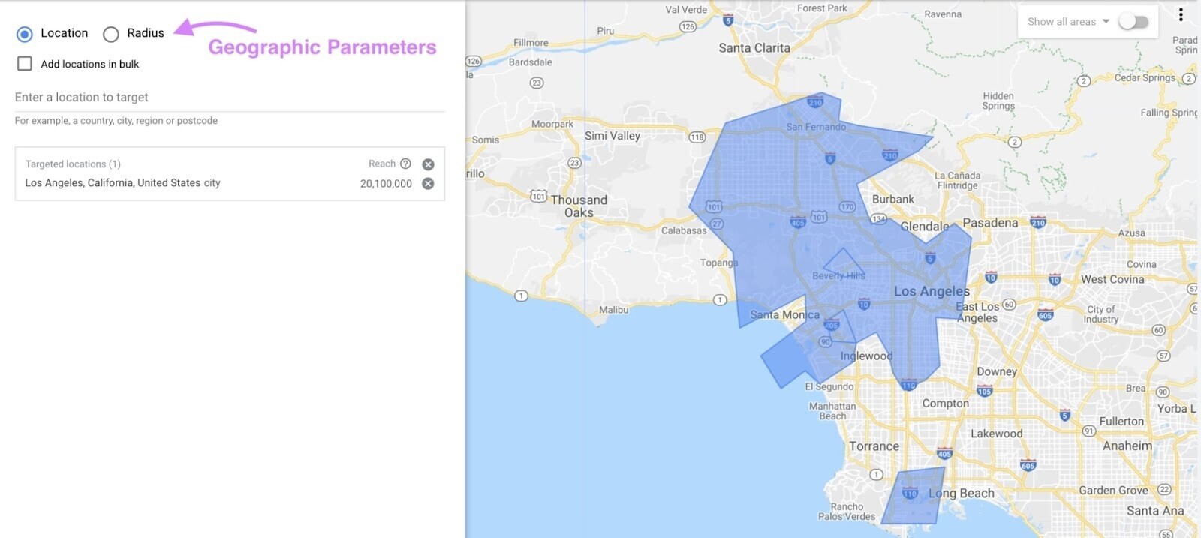Open the three-dot map options menu
1201x538 pixels.
click(x=1181, y=15)
